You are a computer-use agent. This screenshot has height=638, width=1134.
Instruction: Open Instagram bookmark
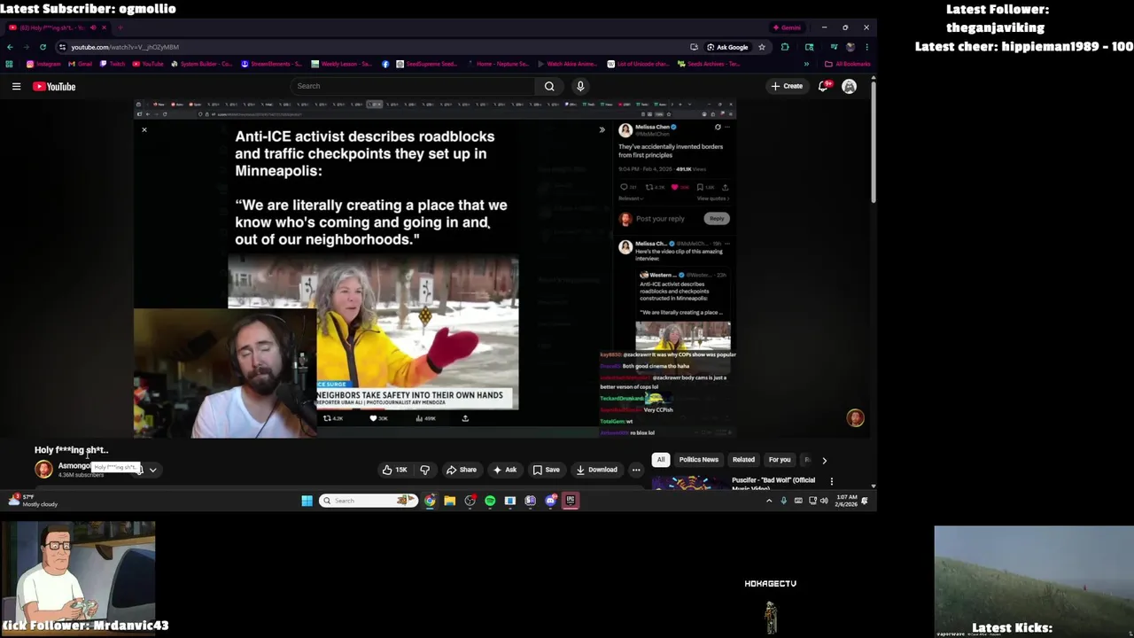pyautogui.click(x=43, y=64)
